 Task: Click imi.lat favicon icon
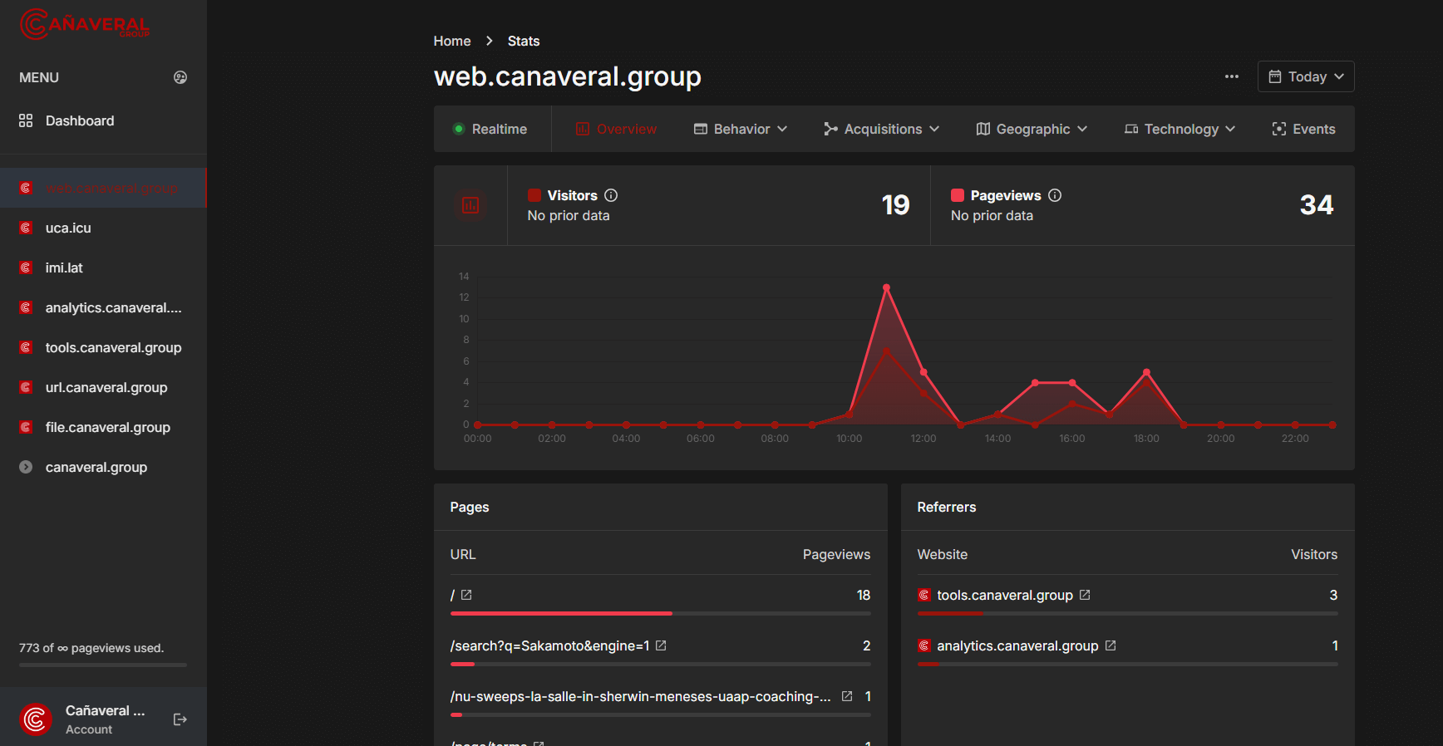pyautogui.click(x=26, y=267)
